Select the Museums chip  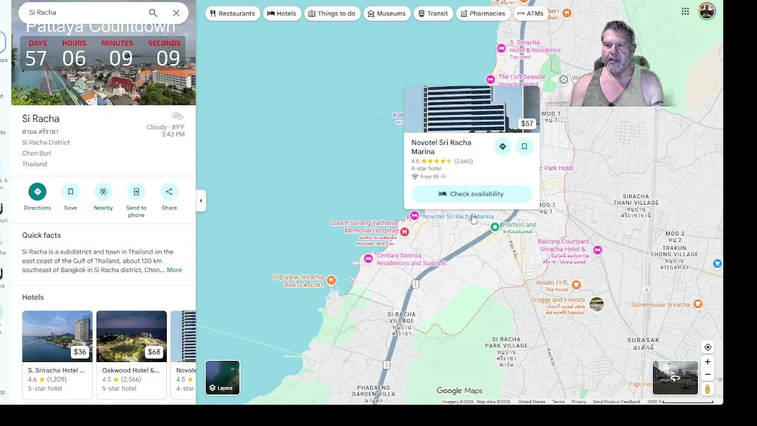pos(387,14)
